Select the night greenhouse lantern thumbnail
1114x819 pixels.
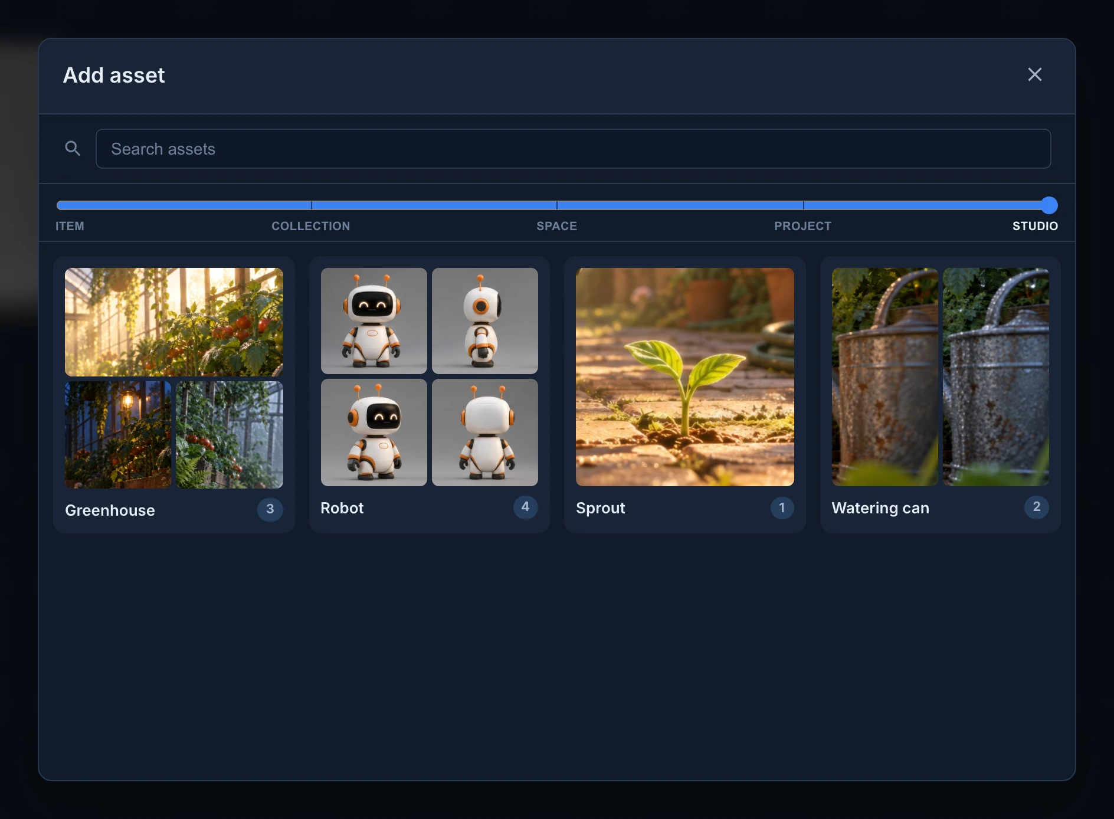pyautogui.click(x=118, y=434)
